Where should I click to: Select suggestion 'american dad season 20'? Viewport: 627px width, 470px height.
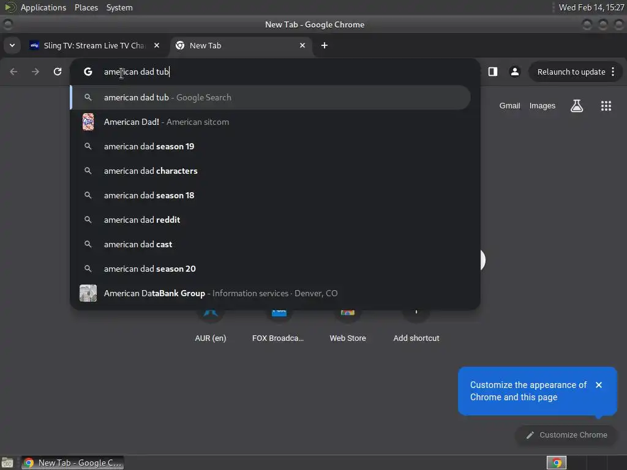tap(270, 269)
